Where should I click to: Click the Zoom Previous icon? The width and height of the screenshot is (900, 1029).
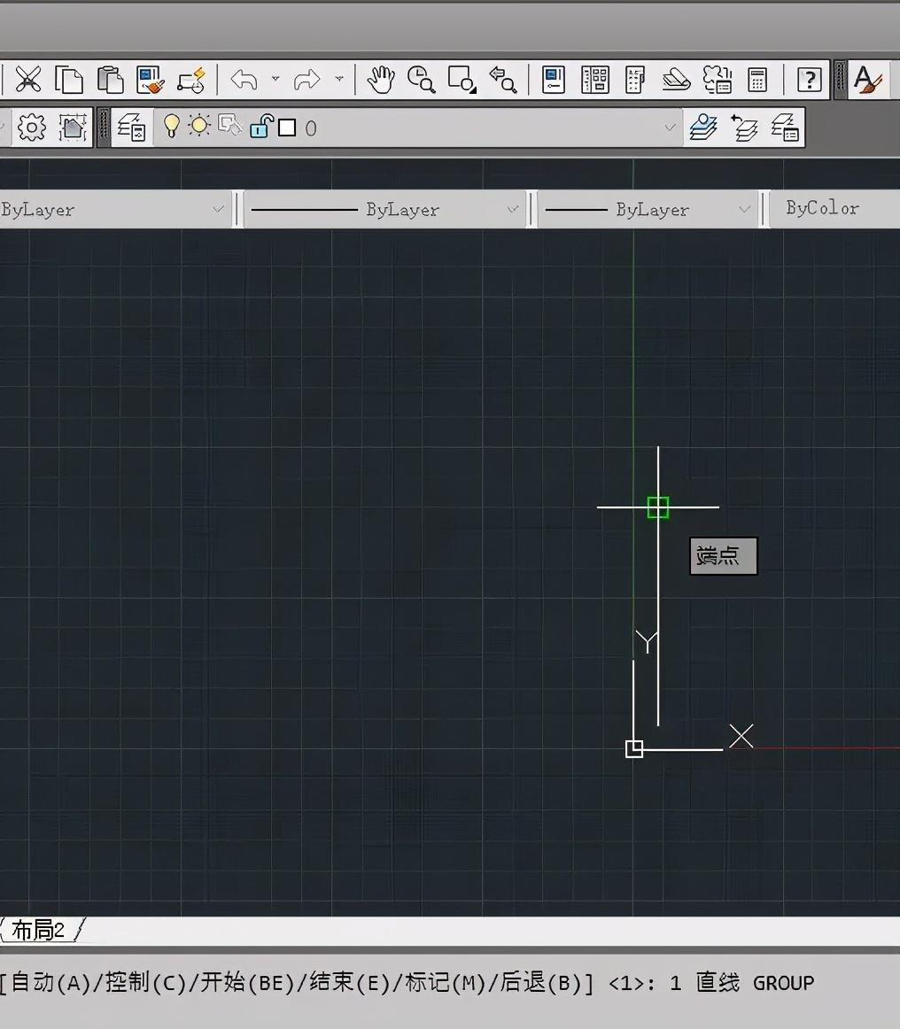pos(503,80)
